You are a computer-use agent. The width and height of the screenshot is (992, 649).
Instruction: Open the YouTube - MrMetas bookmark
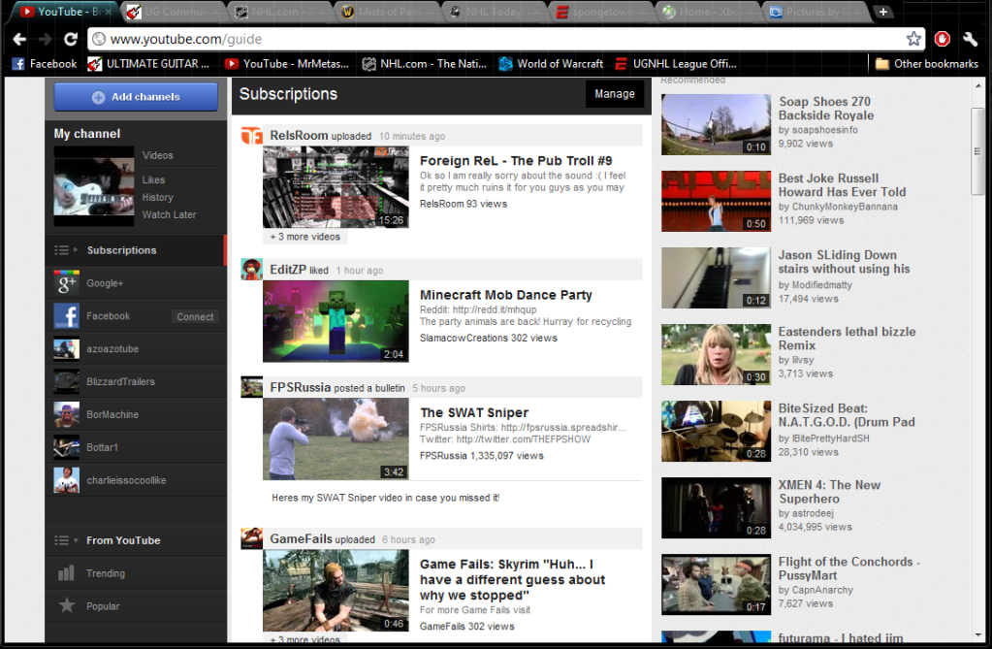coord(287,64)
